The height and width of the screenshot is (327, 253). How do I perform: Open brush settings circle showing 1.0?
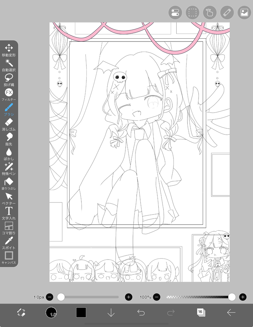(x=51, y=312)
